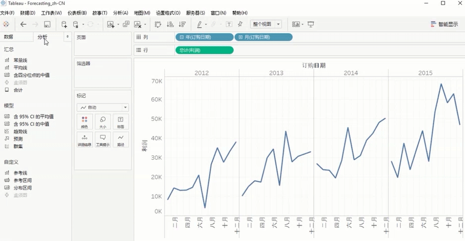Save the workbook with the floppy disk icon
The height and width of the screenshot is (241, 465).
pos(47,24)
